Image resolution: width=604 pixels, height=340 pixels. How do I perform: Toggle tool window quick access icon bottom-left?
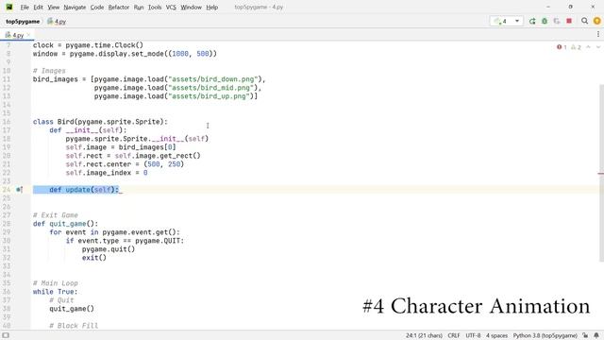coord(6,335)
